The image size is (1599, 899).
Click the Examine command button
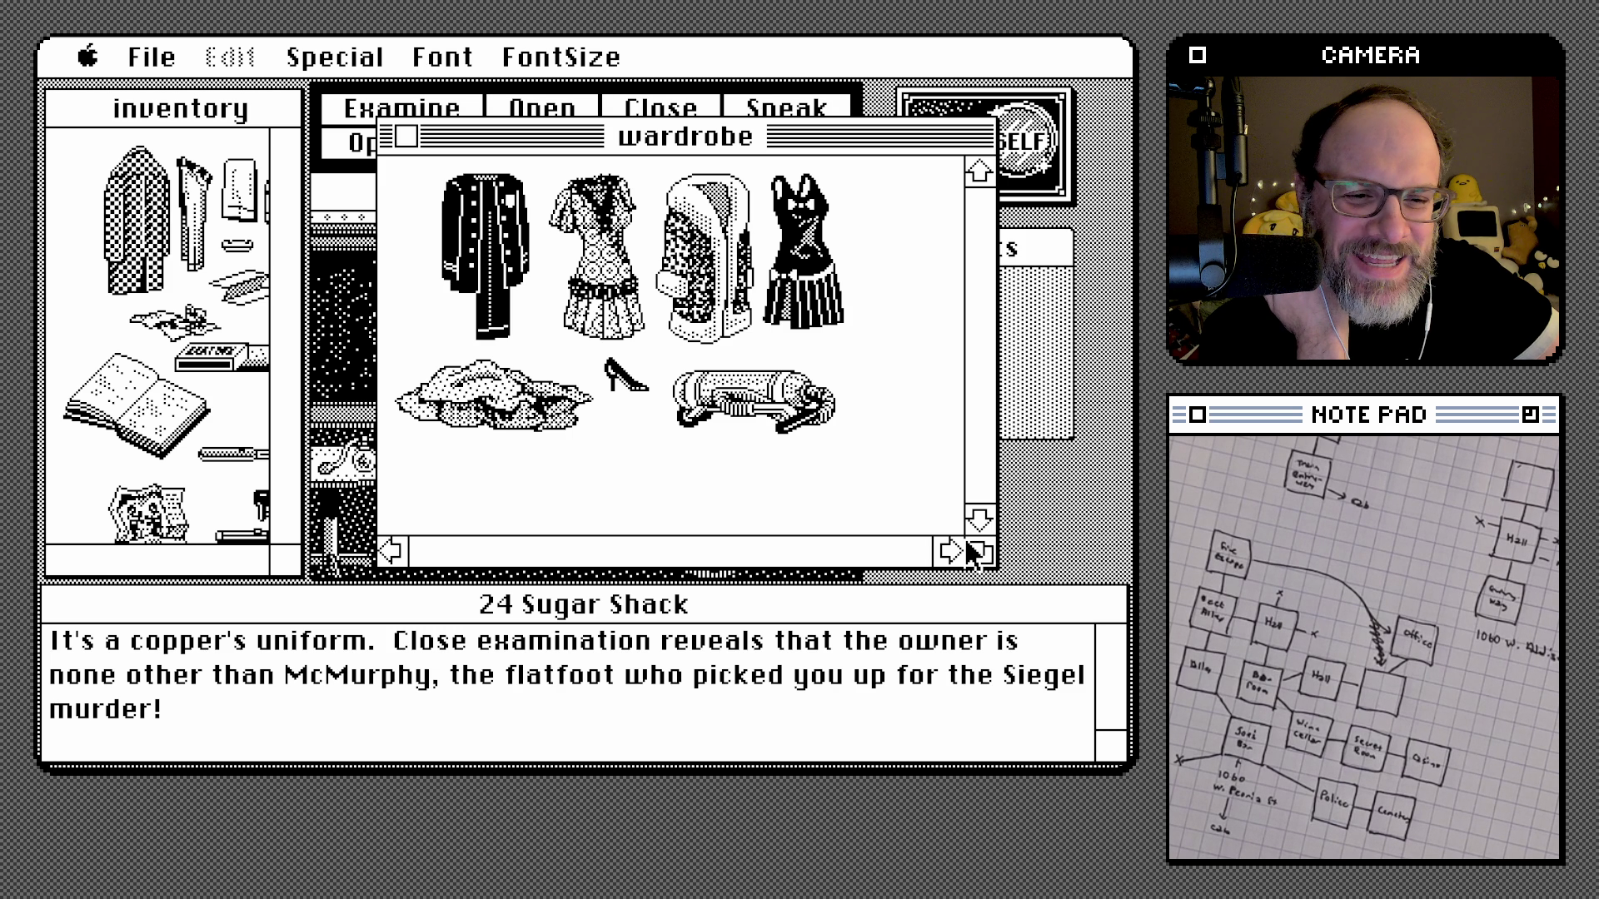[401, 107]
